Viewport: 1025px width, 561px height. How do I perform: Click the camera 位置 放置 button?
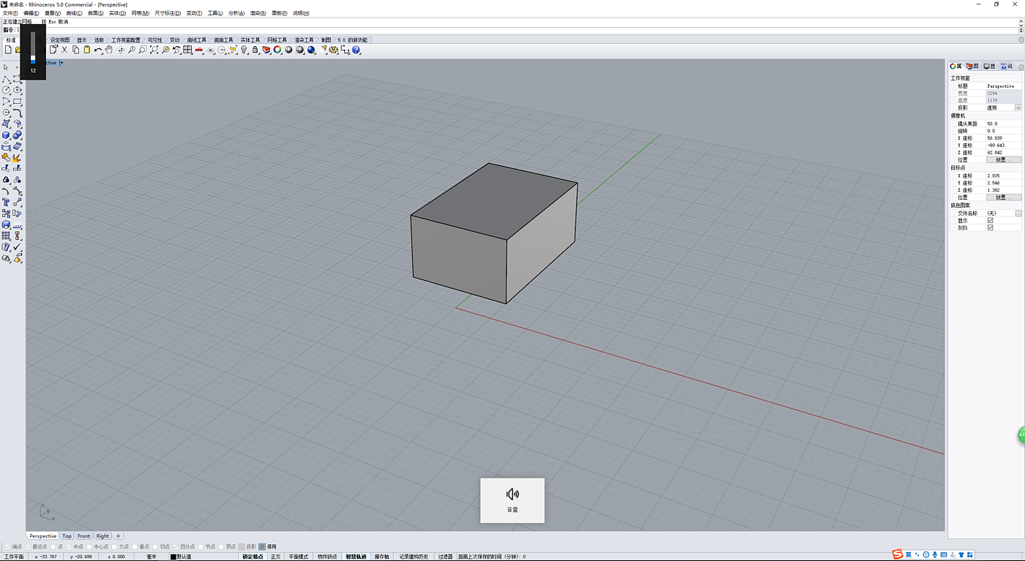click(1003, 159)
